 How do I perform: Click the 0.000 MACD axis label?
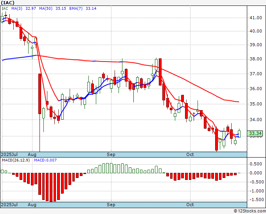click(x=256, y=173)
